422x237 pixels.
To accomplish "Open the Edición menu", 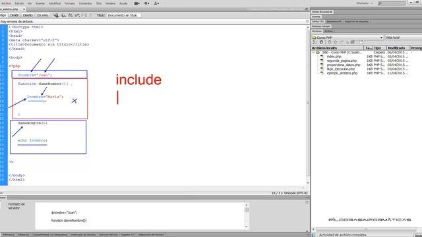I will click(x=19, y=3).
